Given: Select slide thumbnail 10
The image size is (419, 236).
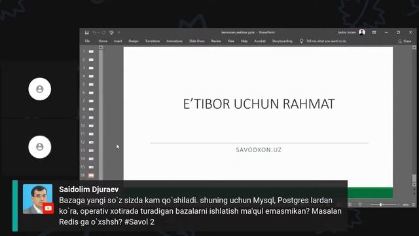Looking at the screenshot, I should (91, 126).
